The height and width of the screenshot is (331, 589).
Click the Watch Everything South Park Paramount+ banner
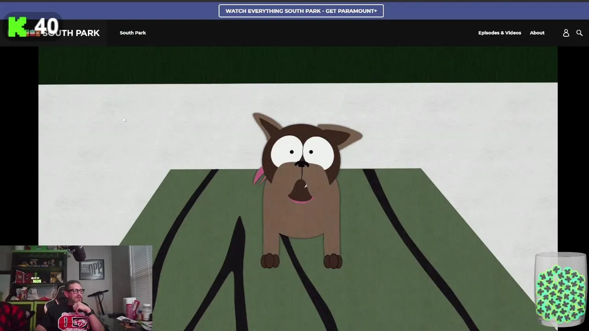tap(301, 11)
